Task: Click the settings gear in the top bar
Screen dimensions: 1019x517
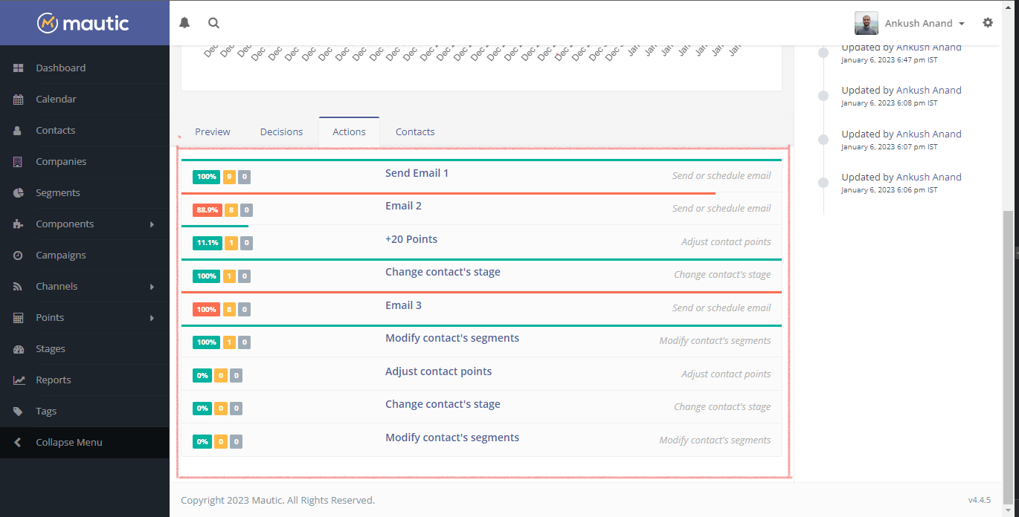Action: click(988, 22)
